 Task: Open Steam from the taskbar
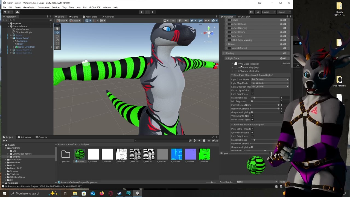pos(119,193)
